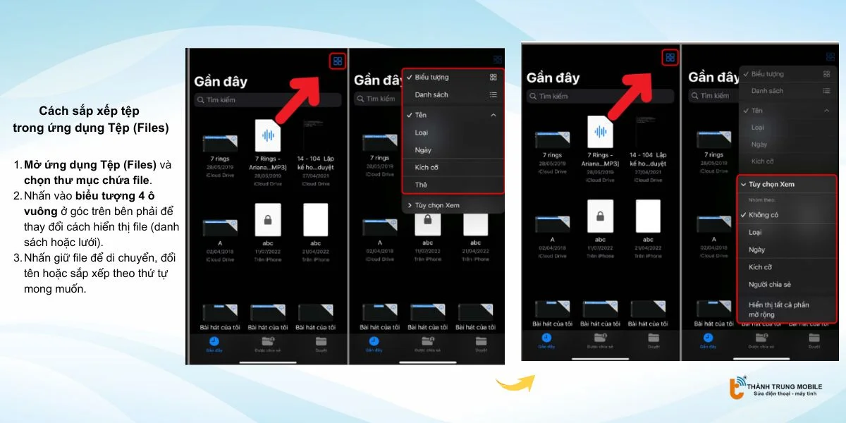Select Danh sách view option
The height and width of the screenshot is (423, 846).
pyautogui.click(x=431, y=94)
